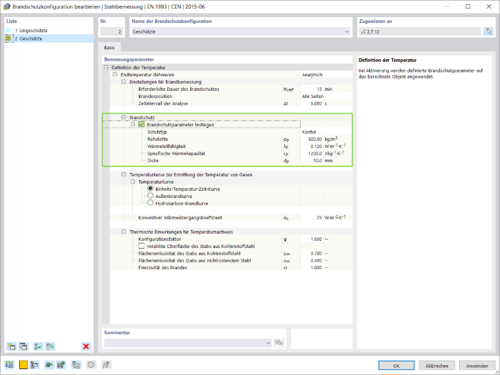Switch to the Basis tab
This screenshot has width=500, height=375.
click(x=109, y=47)
